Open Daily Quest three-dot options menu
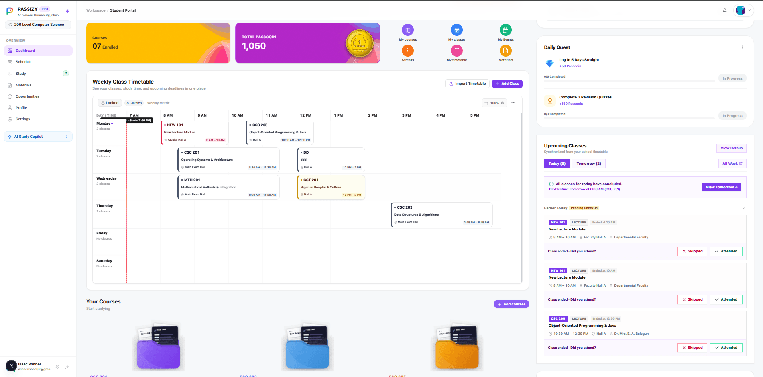This screenshot has width=763, height=377. click(742, 47)
